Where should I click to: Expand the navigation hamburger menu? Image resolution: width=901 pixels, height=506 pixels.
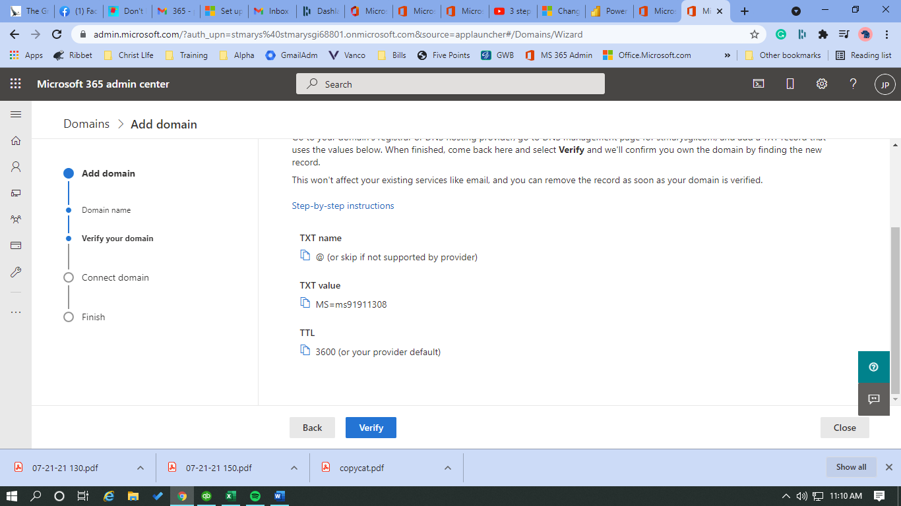16,114
